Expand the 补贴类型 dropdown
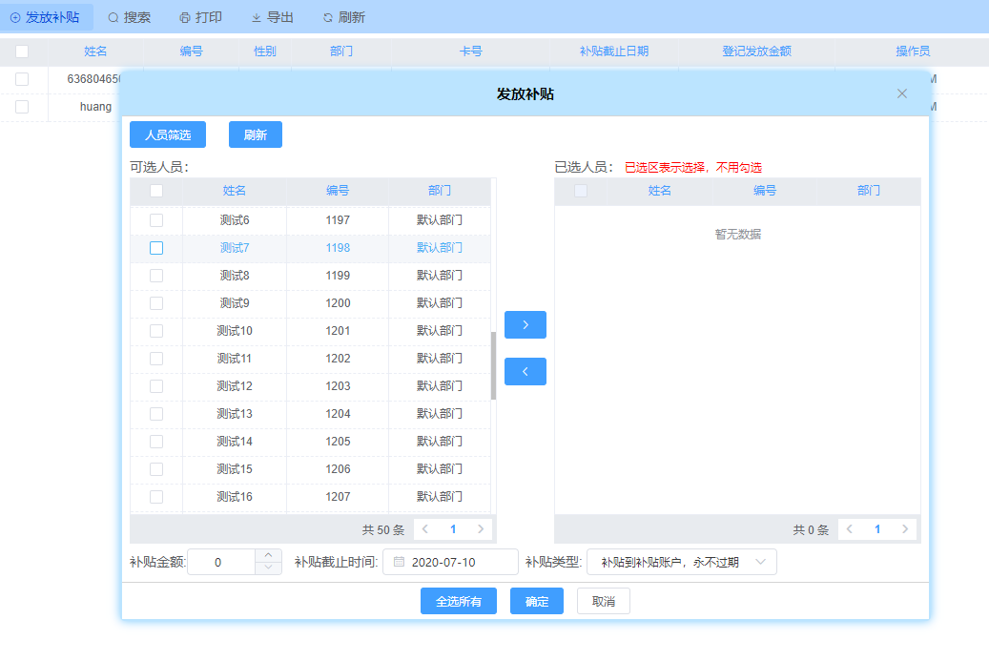This screenshot has width=989, height=661. 681,562
